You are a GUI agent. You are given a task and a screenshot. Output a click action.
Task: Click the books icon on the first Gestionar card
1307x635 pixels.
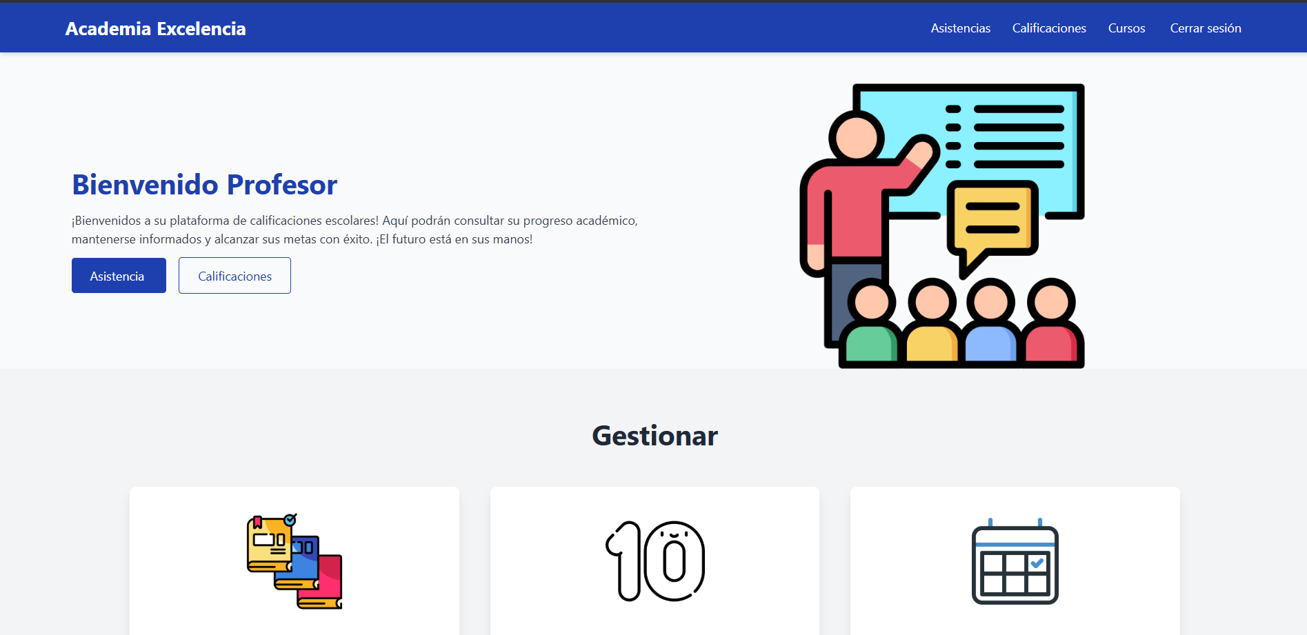293,560
